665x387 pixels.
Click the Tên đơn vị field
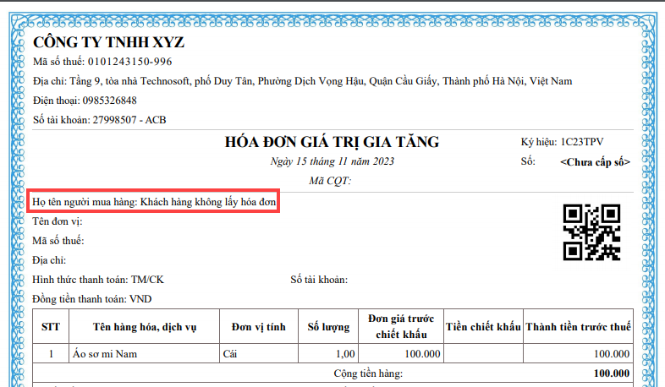click(58, 221)
